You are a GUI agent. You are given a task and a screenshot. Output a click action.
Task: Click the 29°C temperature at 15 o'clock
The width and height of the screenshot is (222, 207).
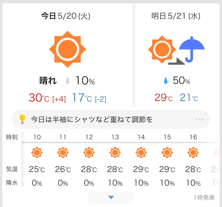[167, 169]
